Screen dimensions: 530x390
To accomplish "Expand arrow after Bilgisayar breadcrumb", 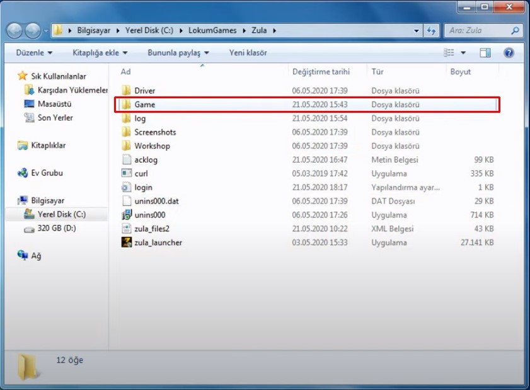I will coord(118,31).
